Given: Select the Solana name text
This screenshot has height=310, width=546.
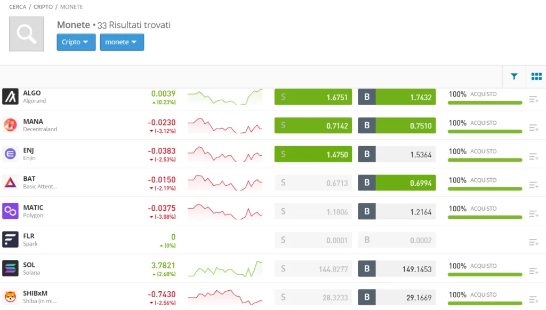Looking at the screenshot, I should pyautogui.click(x=31, y=272).
